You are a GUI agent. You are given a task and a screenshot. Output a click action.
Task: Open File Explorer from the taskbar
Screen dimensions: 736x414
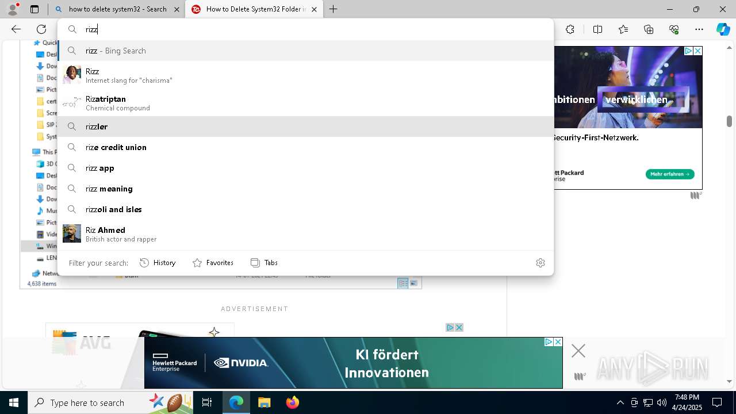click(264, 402)
